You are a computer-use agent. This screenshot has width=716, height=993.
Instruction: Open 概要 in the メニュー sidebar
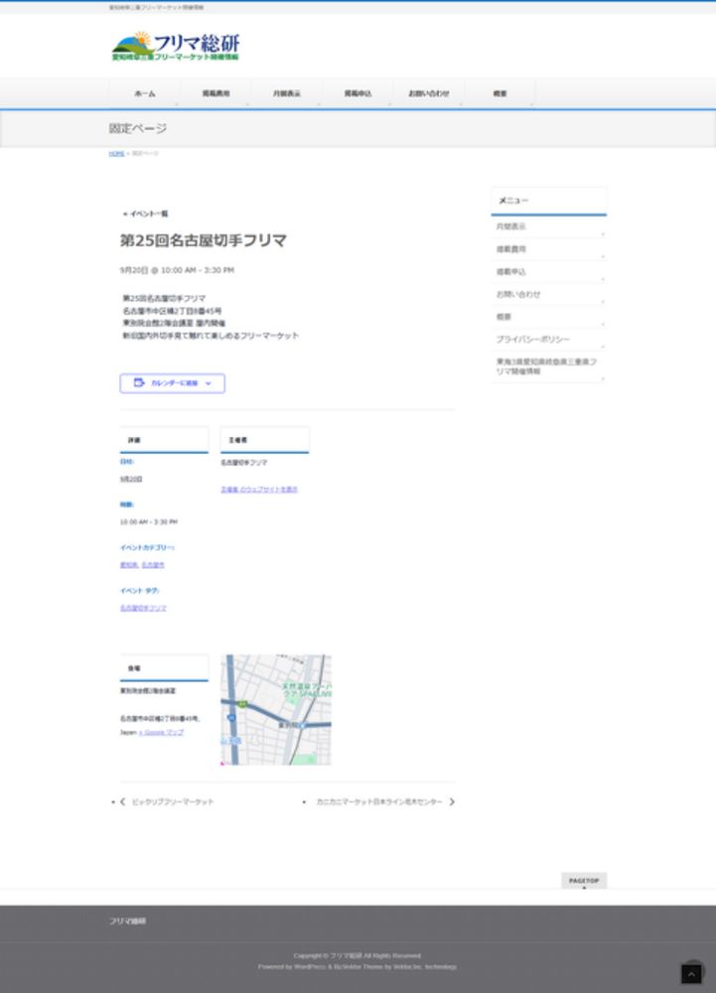pyautogui.click(x=548, y=317)
